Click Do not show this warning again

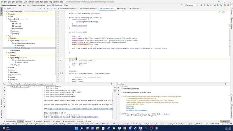click(137, 110)
